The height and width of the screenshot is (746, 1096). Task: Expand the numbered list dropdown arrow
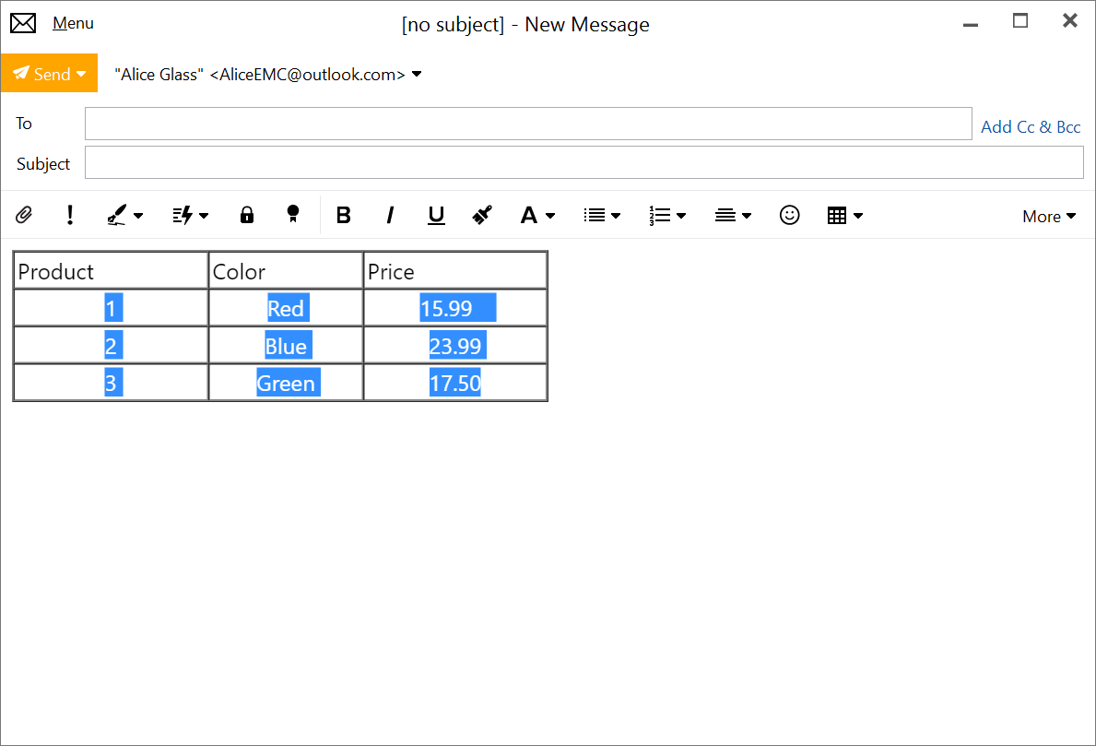click(x=681, y=216)
